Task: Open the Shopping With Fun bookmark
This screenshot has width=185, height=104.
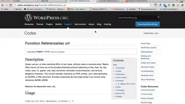Action: point(98,9)
